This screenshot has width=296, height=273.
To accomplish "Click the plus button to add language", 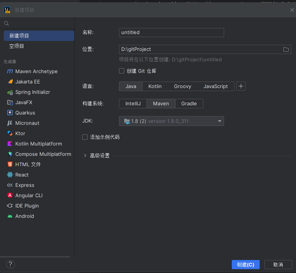I will [241, 87].
